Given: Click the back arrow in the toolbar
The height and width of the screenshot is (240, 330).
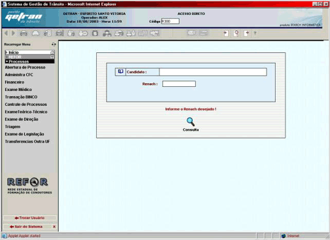Looking at the screenshot, I should click(7, 33).
